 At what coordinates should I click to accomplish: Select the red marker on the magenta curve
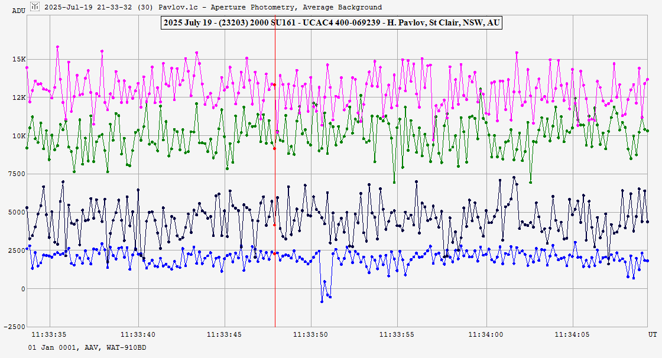click(274, 85)
